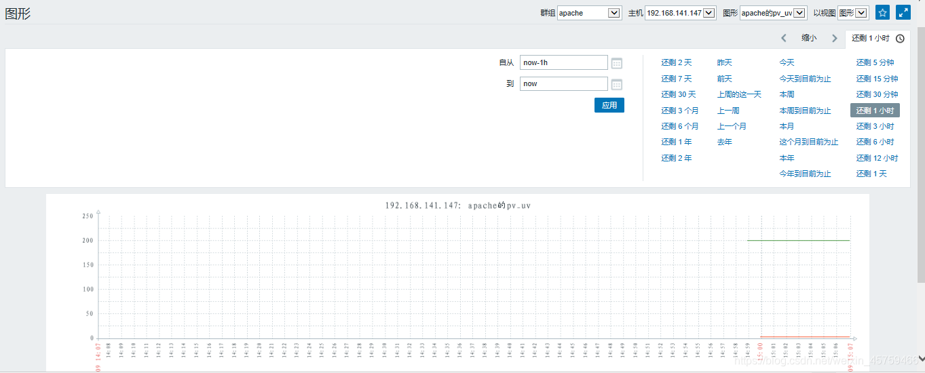925x373 pixels.
Task: Pick the 本月 time range
Action: 787,126
